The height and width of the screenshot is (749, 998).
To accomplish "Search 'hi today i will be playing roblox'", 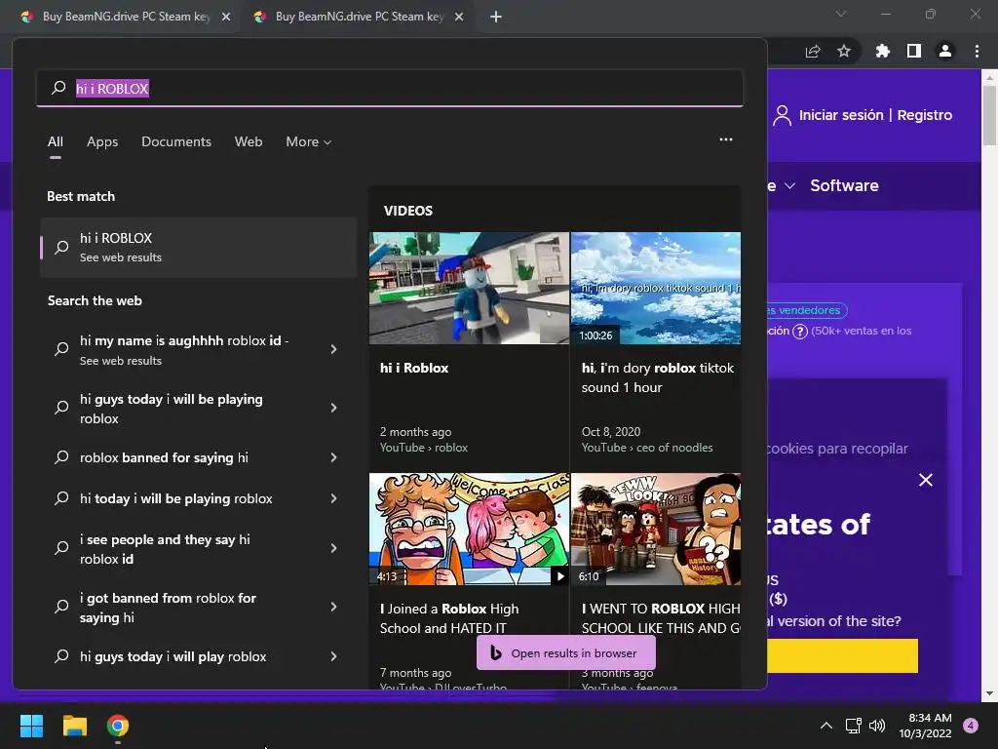I will pos(175,498).
